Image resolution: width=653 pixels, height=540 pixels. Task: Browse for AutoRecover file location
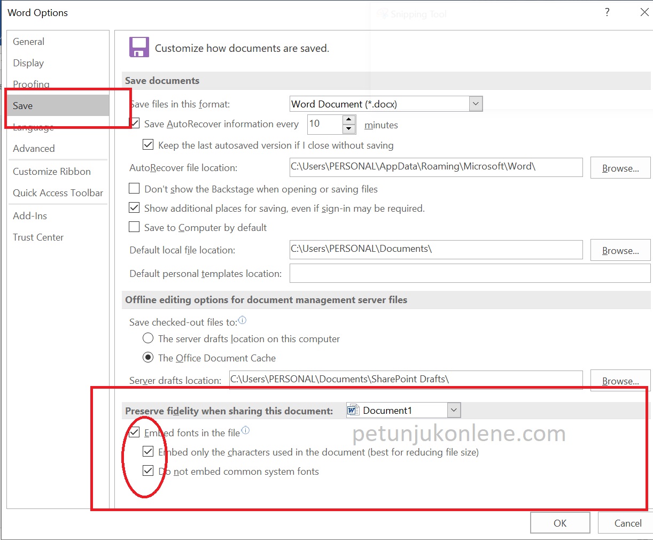coord(620,168)
